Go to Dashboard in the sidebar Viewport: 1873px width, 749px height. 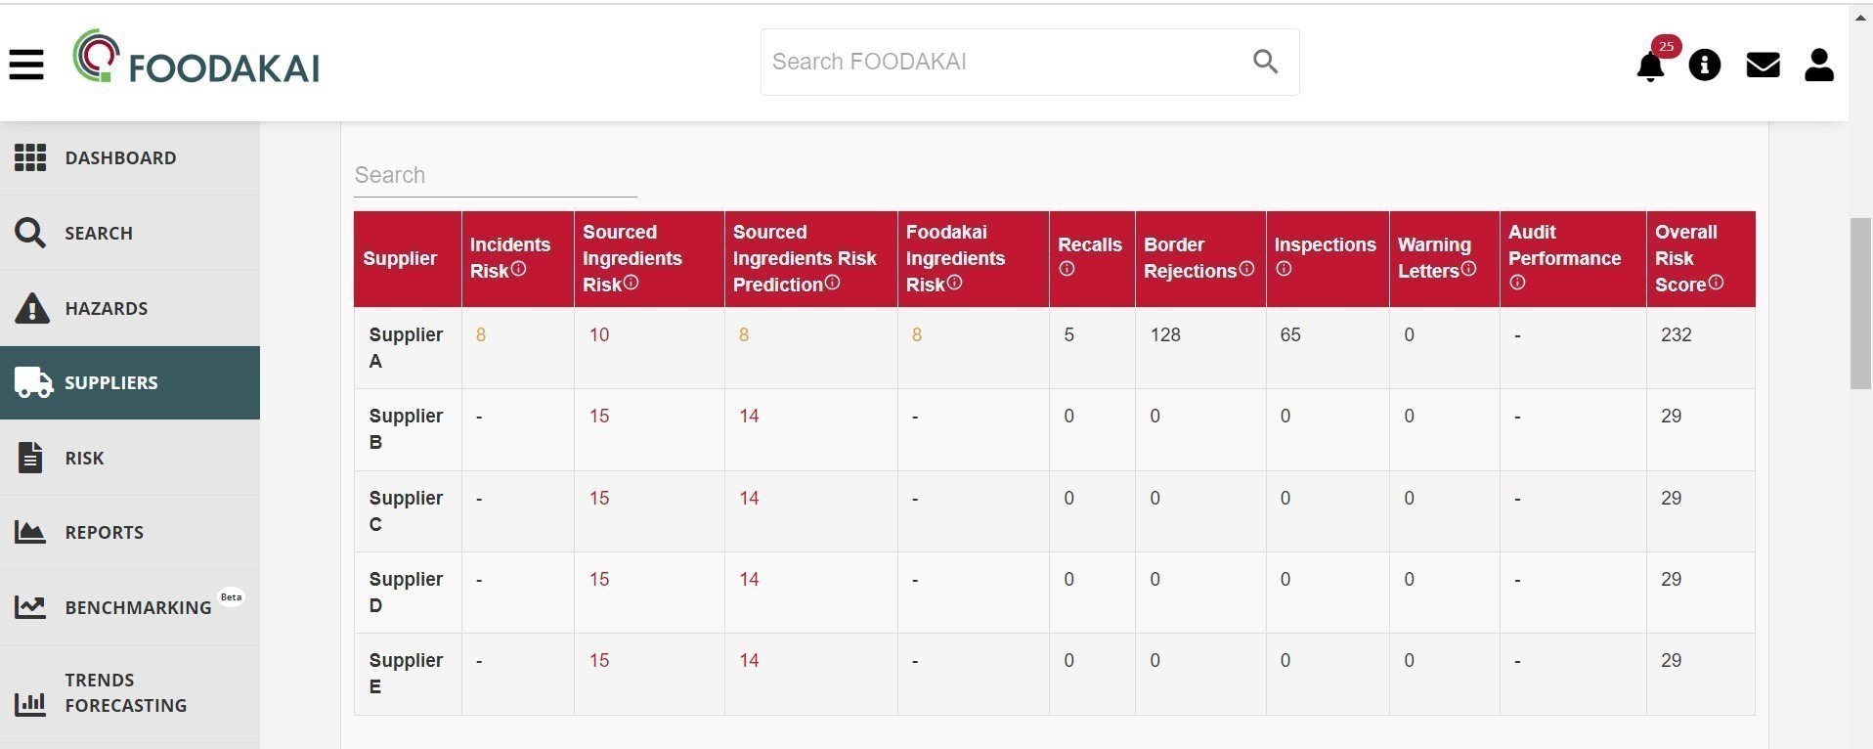(120, 158)
